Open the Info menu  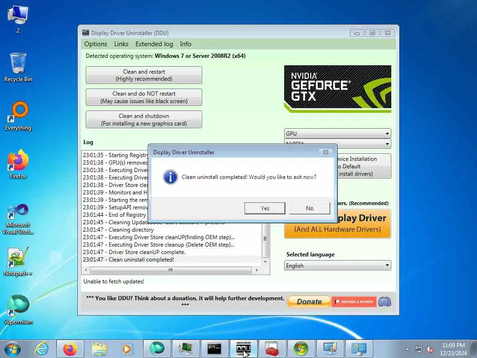click(x=185, y=44)
